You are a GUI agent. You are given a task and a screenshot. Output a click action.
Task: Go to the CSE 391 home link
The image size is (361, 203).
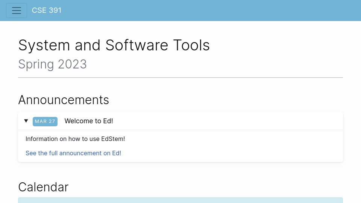tap(47, 11)
